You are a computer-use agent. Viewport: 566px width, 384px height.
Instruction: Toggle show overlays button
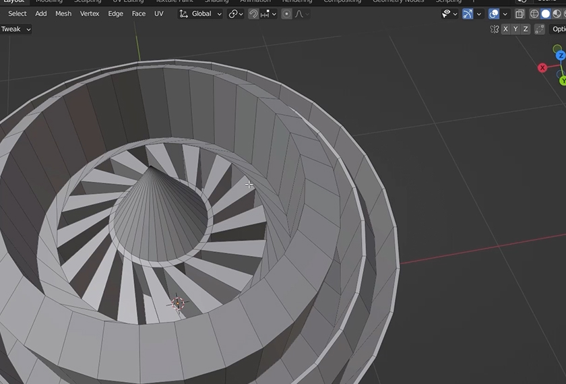pos(494,13)
